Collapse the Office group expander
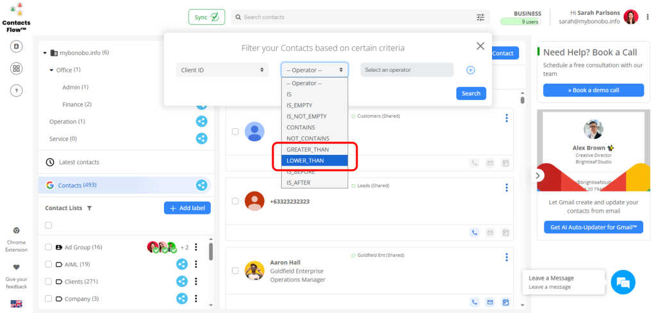The height and width of the screenshot is (313, 656). click(52, 70)
